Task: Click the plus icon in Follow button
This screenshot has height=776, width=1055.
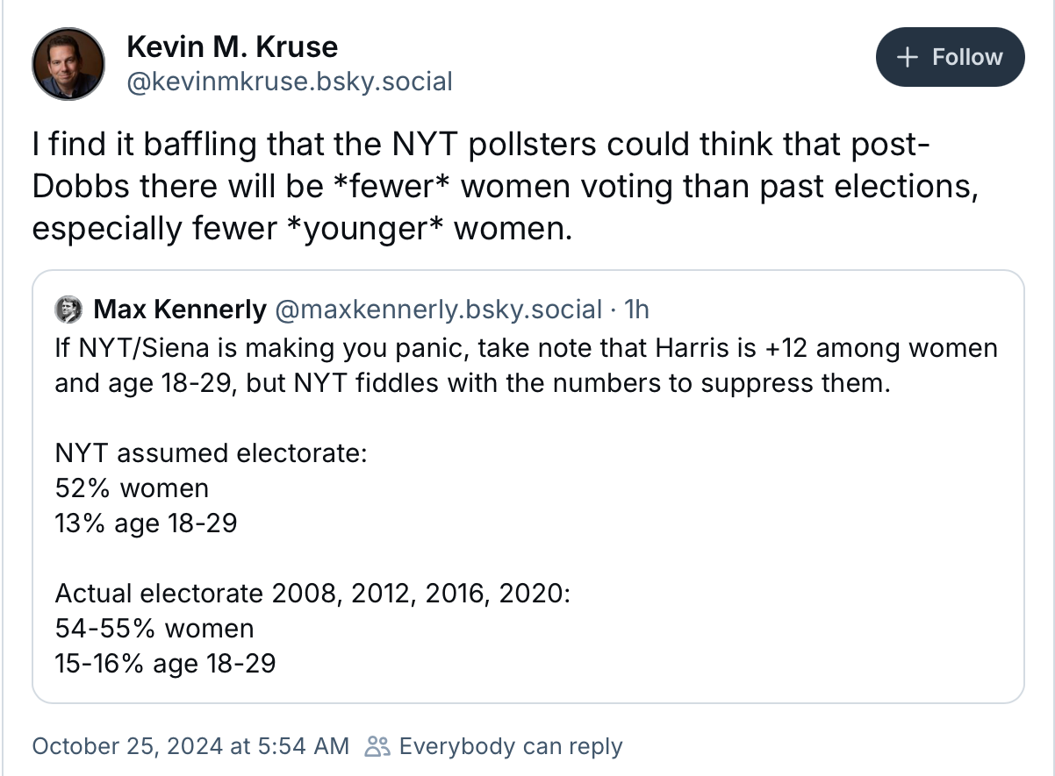Action: (x=908, y=58)
